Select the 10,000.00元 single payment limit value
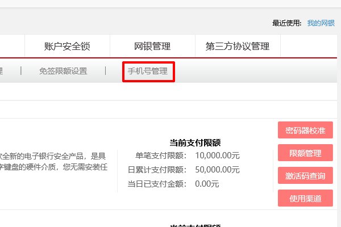 [x=217, y=155]
